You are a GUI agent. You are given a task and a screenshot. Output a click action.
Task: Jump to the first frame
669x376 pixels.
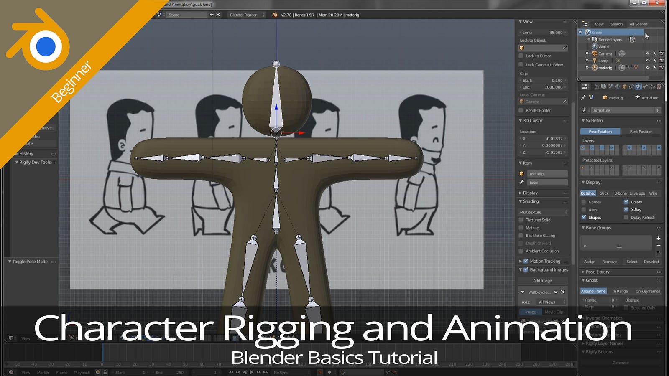231,372
